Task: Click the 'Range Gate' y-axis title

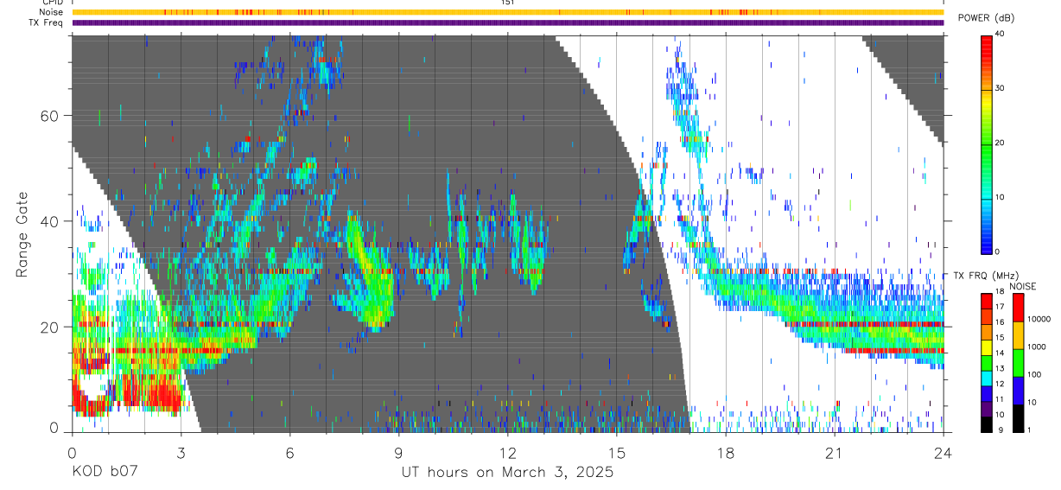Action: click(x=22, y=234)
